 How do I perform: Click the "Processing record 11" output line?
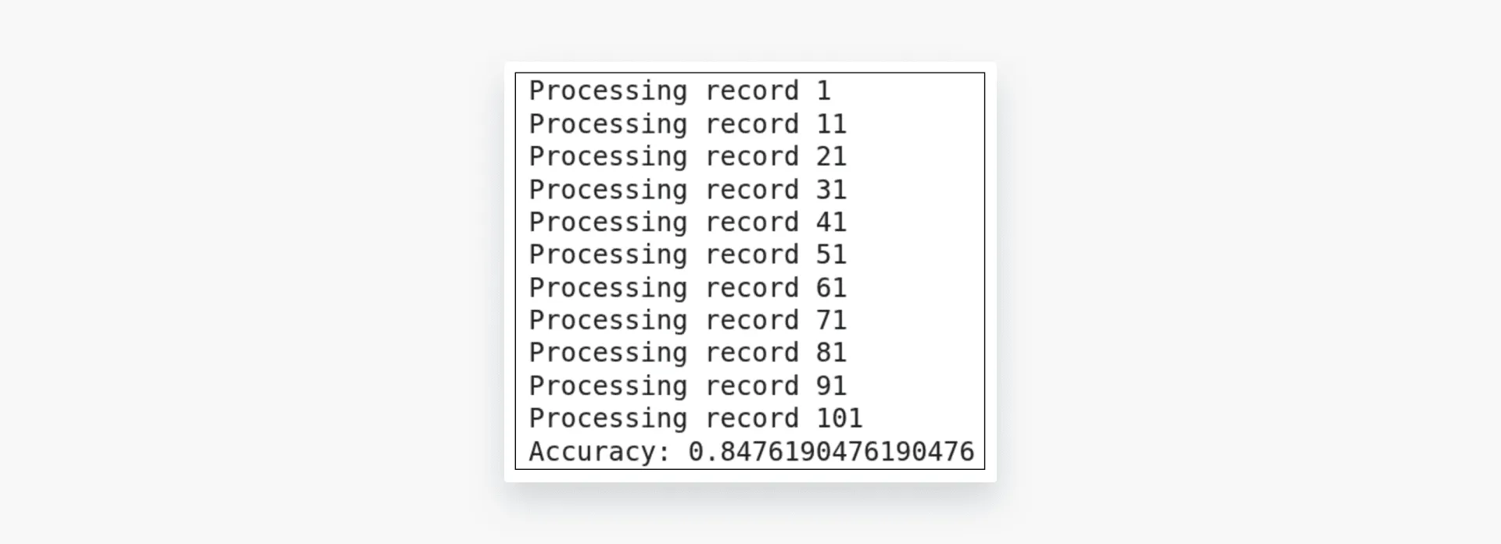[x=687, y=124]
